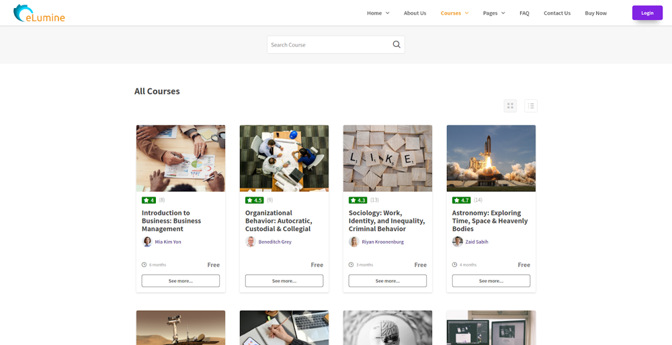Click Free price on Organizational Behavior card
The height and width of the screenshot is (345, 672).
click(317, 265)
